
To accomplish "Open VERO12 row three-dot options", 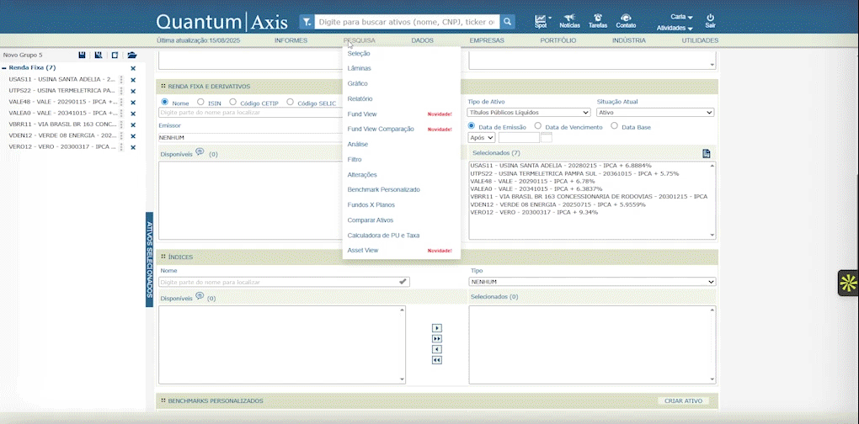I will (121, 147).
